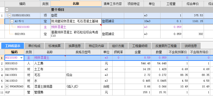
Task: Click the 综合 specification cell
Action: coord(83,75)
